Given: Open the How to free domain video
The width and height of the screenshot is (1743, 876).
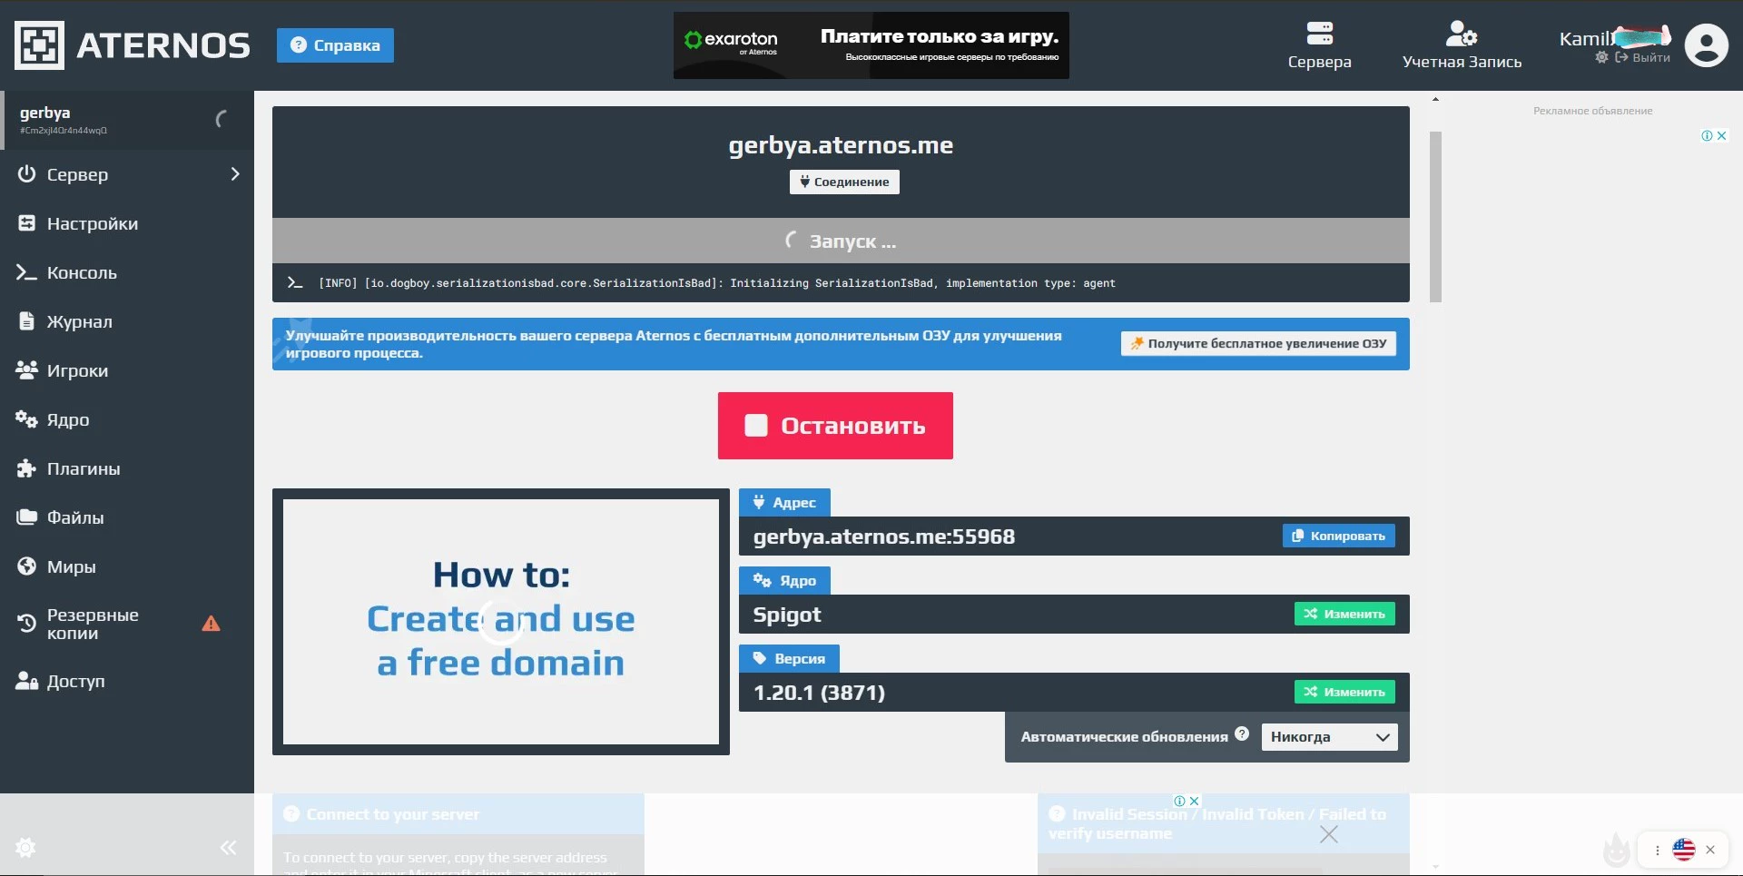Looking at the screenshot, I should pos(501,622).
